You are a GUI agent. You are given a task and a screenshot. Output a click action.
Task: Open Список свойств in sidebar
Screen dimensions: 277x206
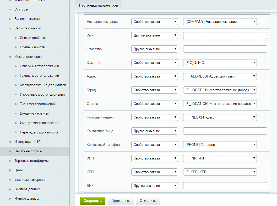coord(32,38)
